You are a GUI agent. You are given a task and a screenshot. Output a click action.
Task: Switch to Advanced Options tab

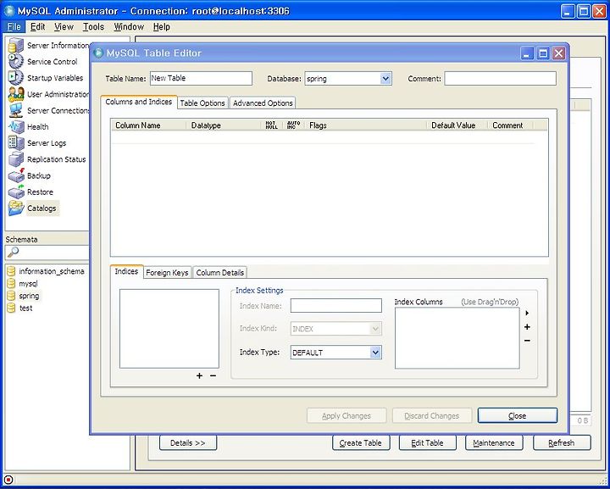263,103
